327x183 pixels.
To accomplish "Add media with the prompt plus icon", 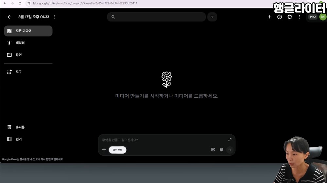I will [104, 150].
